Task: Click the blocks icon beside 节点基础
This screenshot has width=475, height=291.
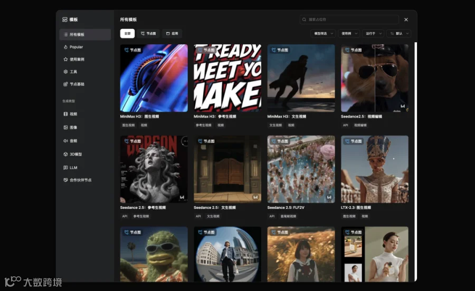Action: tap(65, 84)
